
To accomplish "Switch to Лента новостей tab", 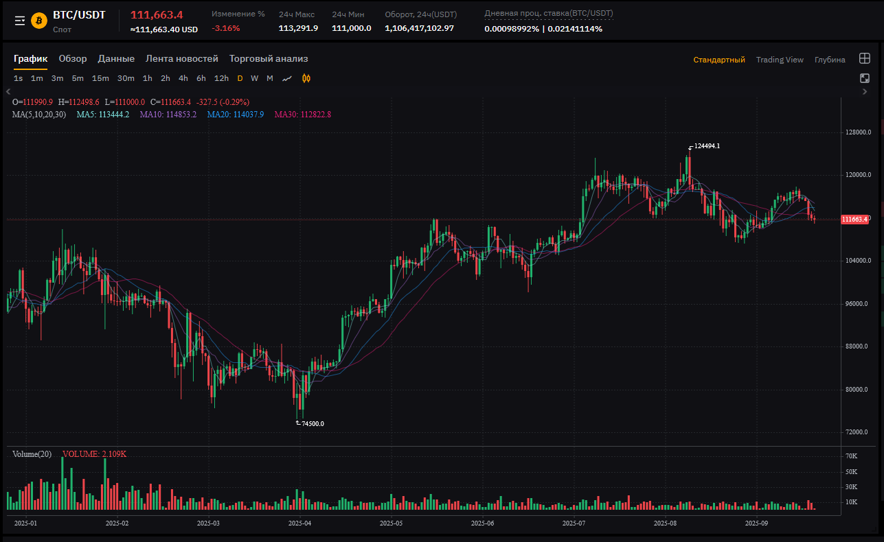I will point(182,59).
